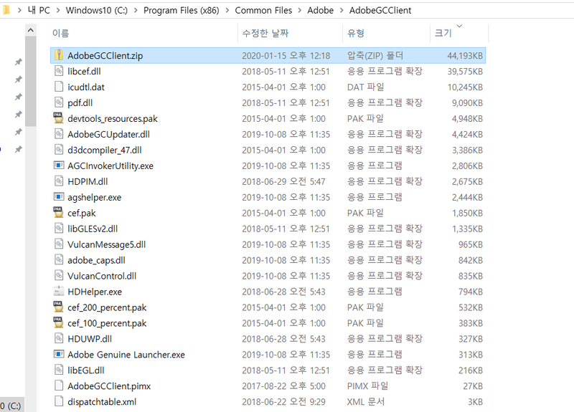Select the file name dispatchtable.xml
Viewport: 574px width, 412px height.
102,401
